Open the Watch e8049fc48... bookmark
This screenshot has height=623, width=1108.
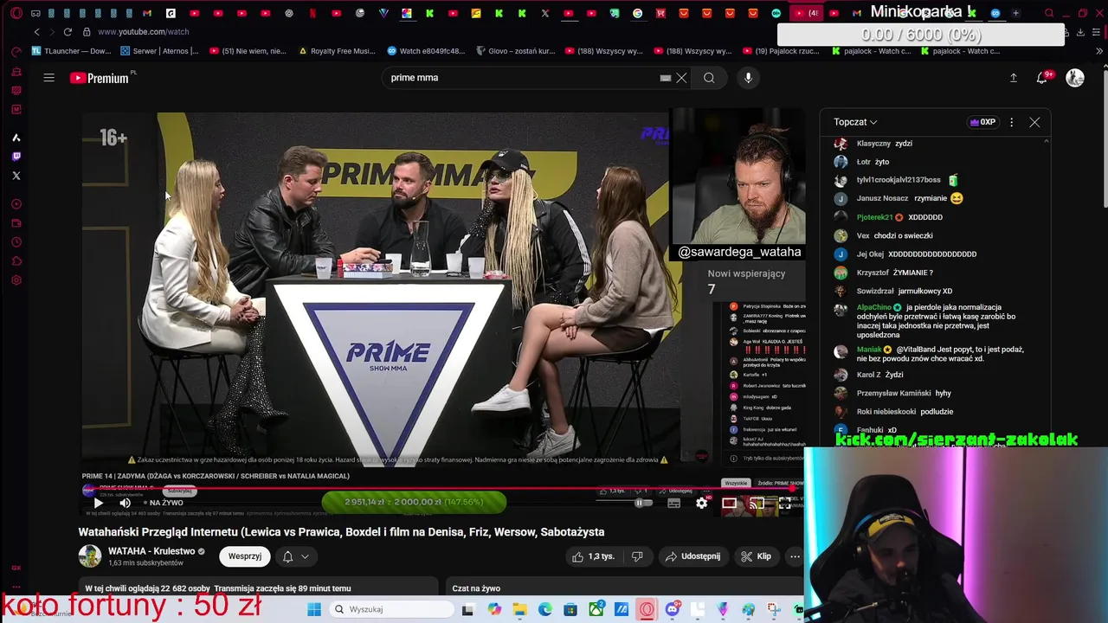coord(426,51)
